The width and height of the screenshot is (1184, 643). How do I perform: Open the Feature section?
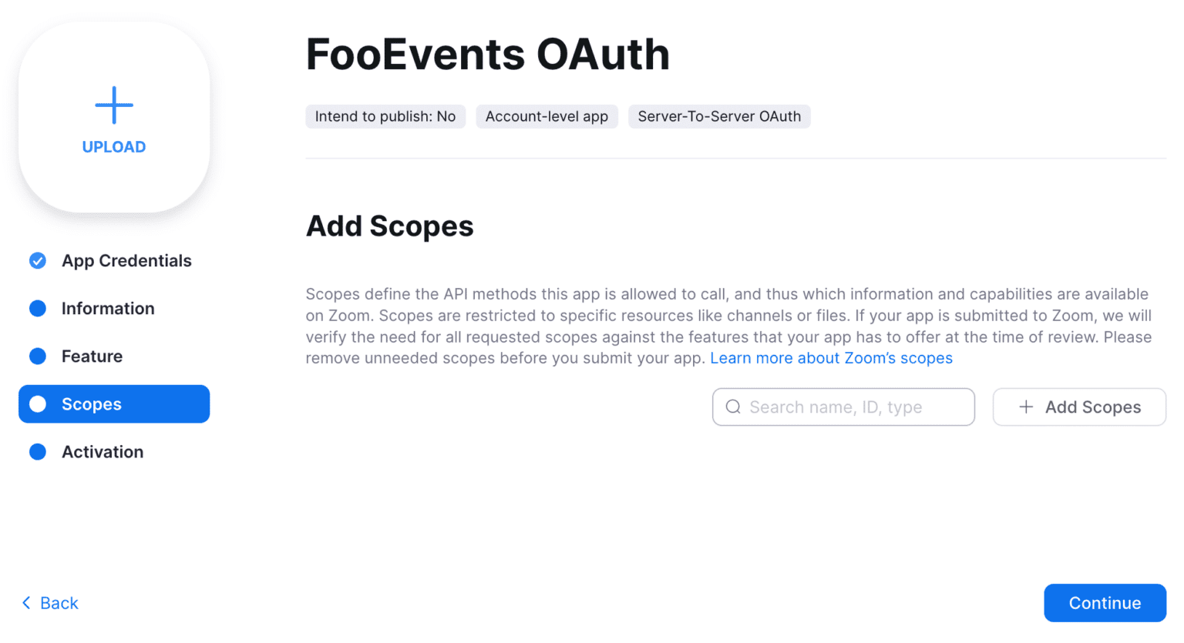[91, 356]
